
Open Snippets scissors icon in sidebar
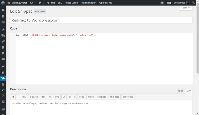[3, 78]
